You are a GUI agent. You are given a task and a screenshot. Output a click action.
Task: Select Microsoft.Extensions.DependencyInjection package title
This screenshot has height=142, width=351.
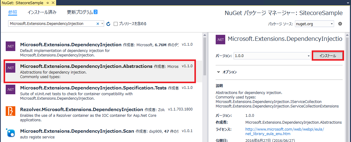71,44
